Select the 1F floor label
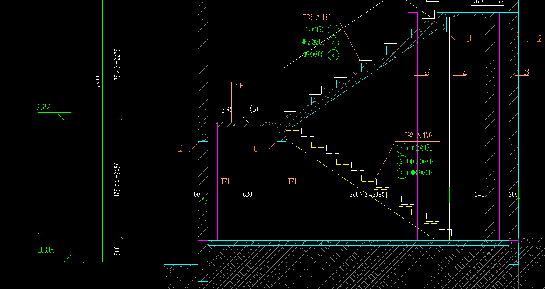 (x=41, y=236)
